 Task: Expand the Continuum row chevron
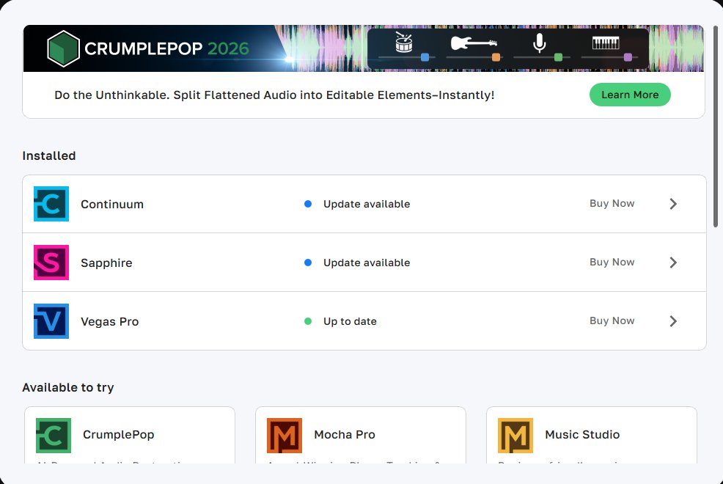pos(673,204)
